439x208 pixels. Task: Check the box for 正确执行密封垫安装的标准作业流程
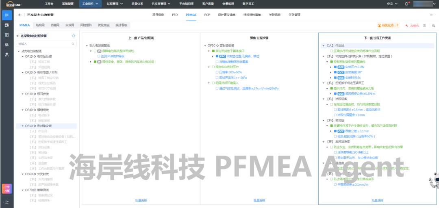click(x=332, y=51)
